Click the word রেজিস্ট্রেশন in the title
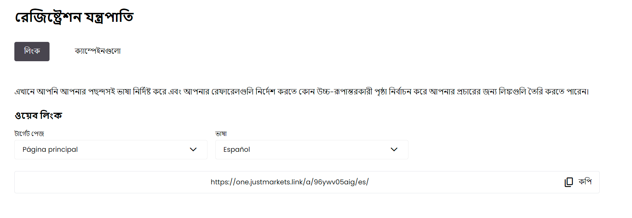The height and width of the screenshot is (218, 632). click(x=48, y=17)
